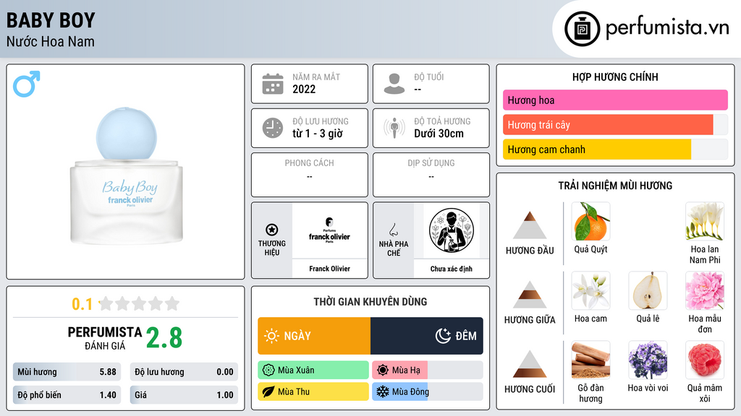Click the 0.1 user rating value
The width and height of the screenshot is (741, 416).
pos(82,304)
